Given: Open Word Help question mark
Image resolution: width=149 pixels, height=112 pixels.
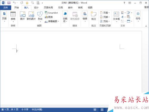Looking at the screenshot, I should (124, 3).
